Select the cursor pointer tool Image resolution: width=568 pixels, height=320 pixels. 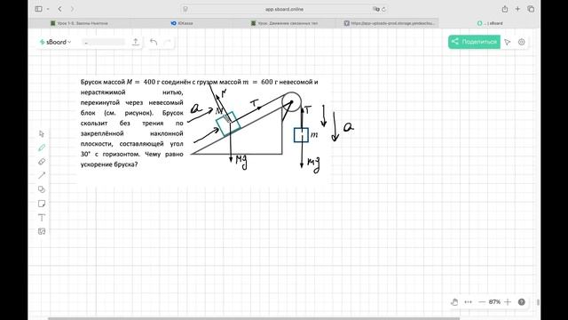coord(42,133)
